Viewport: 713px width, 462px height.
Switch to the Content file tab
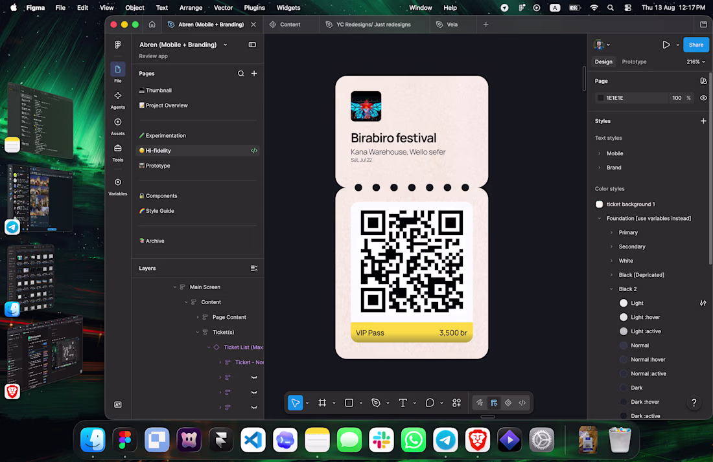tap(290, 25)
